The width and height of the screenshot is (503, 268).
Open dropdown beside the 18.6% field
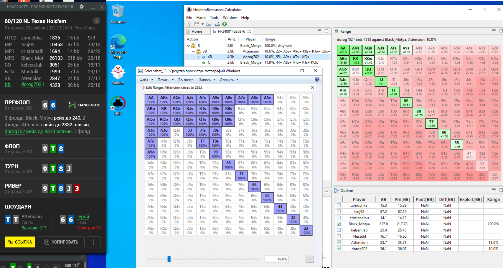(309, 259)
